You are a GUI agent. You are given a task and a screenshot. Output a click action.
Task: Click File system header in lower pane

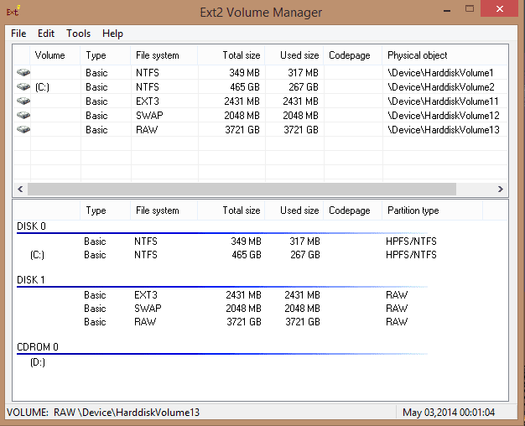tap(164, 210)
